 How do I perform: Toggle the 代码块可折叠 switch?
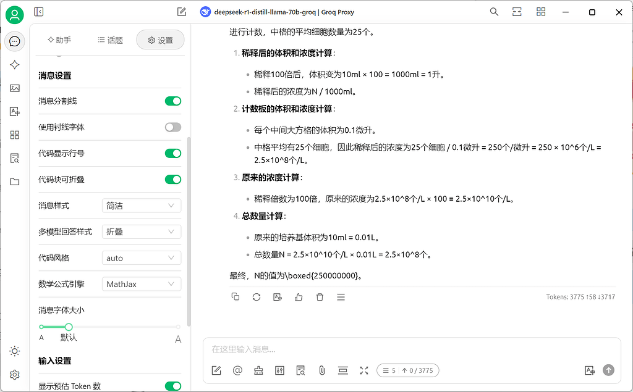pyautogui.click(x=173, y=180)
